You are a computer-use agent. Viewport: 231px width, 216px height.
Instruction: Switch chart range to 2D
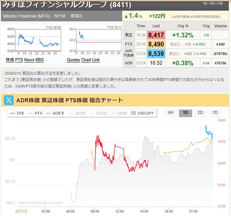[x=200, y=113]
